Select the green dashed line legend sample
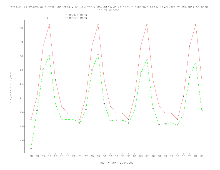 pyautogui.click(x=43, y=18)
